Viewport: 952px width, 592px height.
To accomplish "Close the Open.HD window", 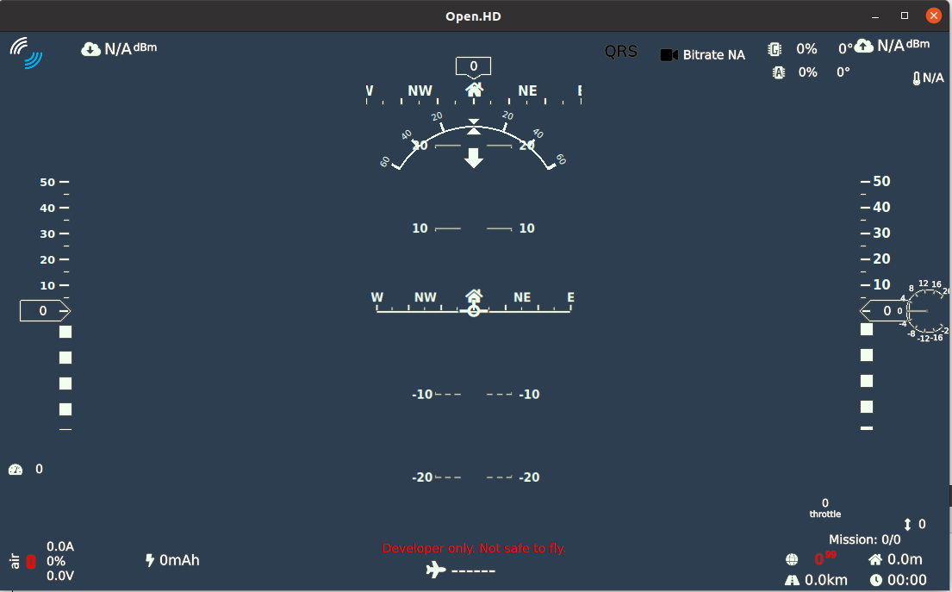I will [934, 16].
